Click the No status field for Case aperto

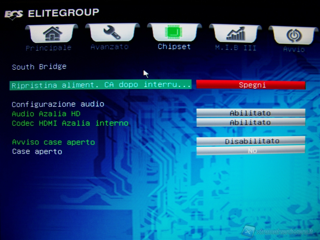[251, 150]
